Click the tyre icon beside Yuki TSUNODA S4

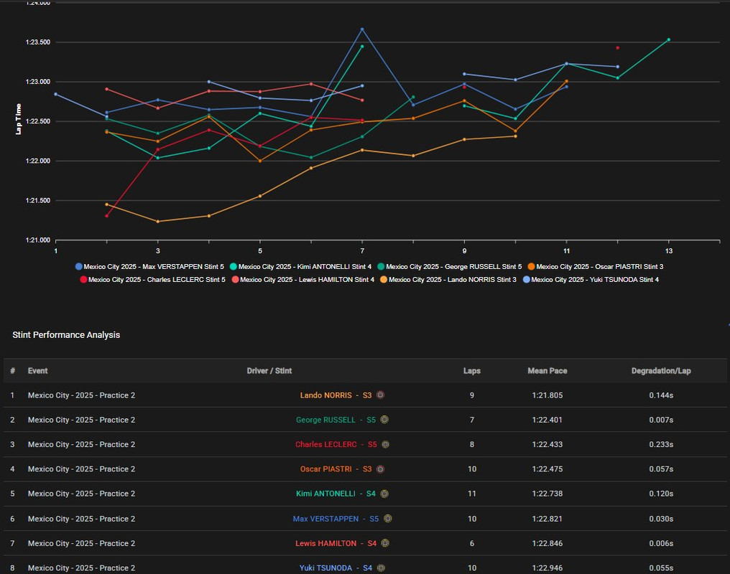(x=381, y=568)
